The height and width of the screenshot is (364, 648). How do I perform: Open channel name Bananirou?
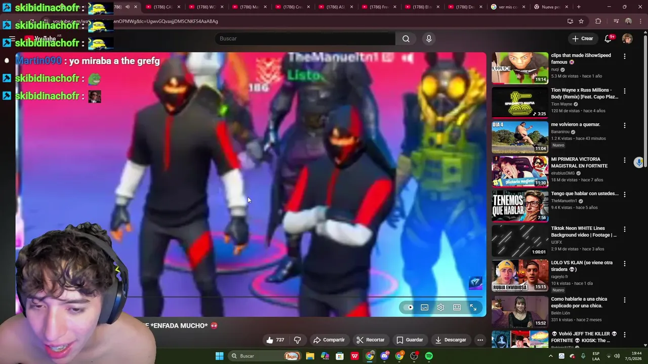click(x=560, y=132)
